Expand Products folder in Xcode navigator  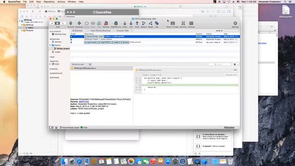click(22, 30)
